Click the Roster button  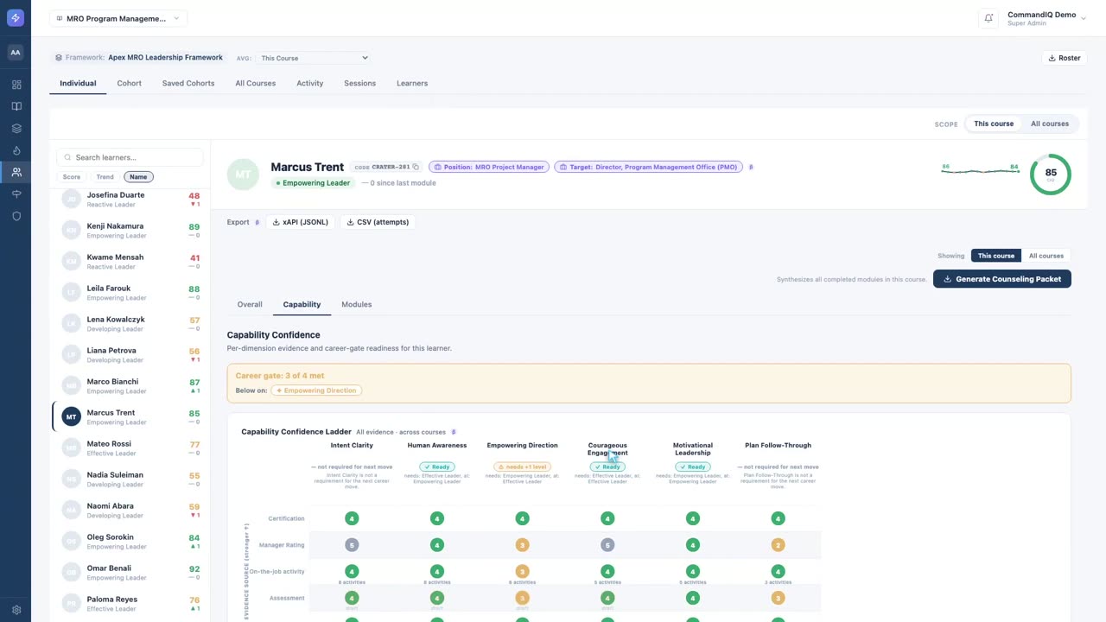click(x=1065, y=58)
